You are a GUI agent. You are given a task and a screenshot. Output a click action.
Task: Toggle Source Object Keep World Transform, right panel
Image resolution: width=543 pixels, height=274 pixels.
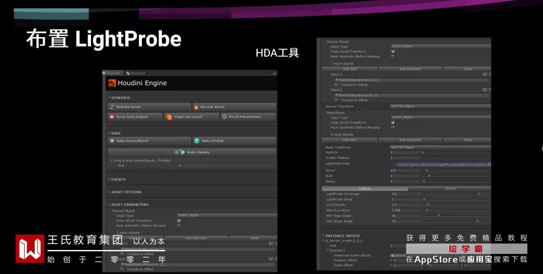point(393,52)
